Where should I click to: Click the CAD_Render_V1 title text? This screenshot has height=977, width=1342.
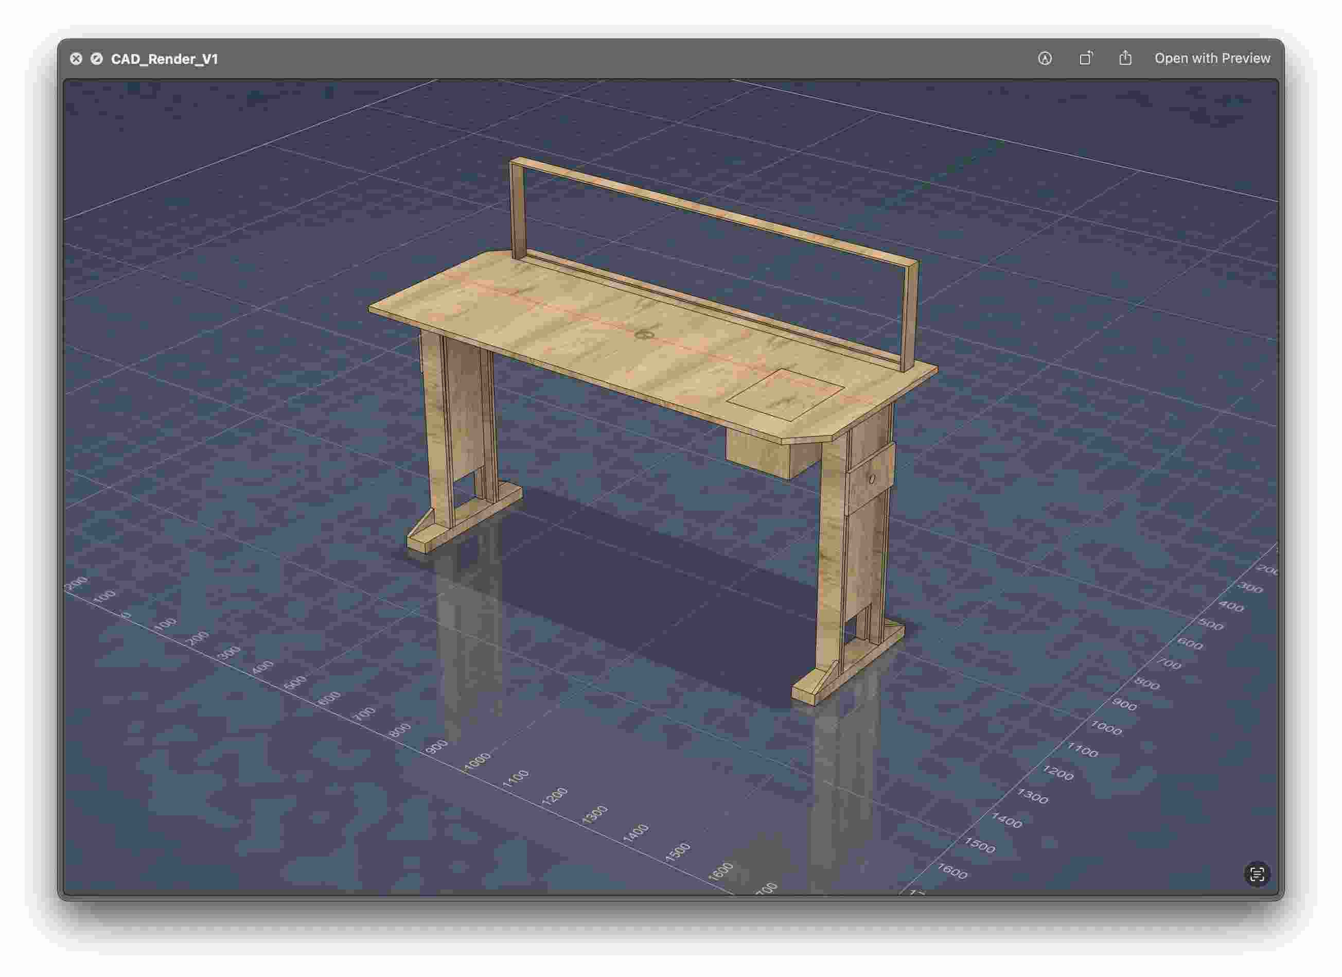point(165,59)
